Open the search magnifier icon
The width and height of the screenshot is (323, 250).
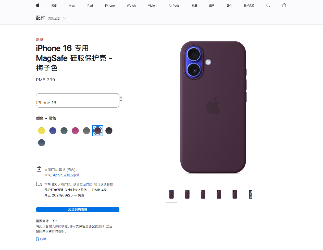click(268, 5)
